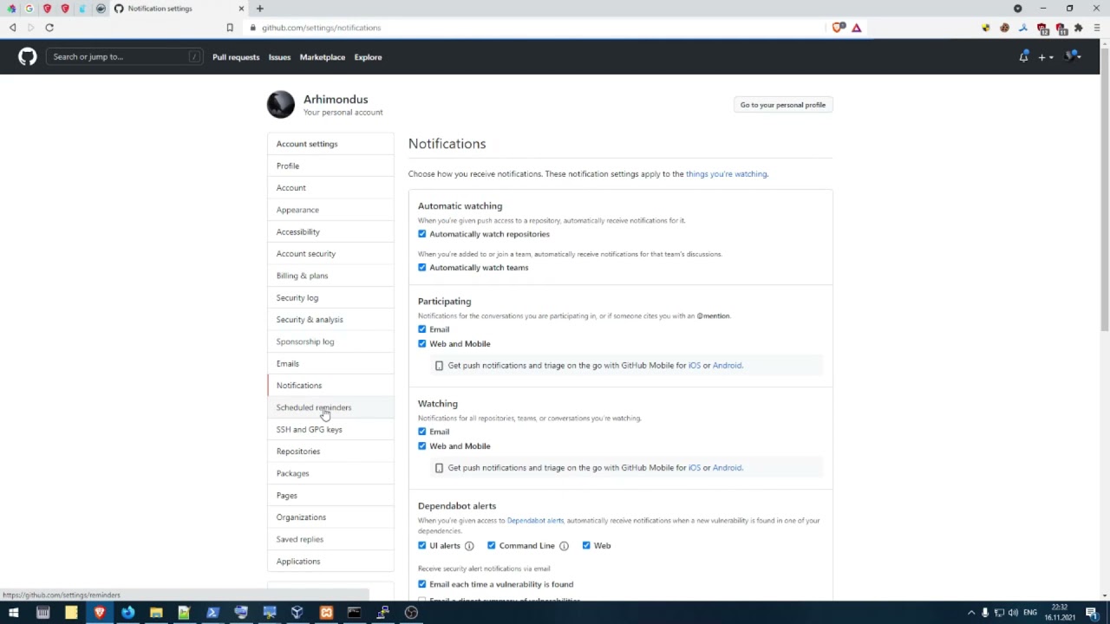This screenshot has width=1110, height=624.
Task: Uncheck Automatically watch repositories
Action: [x=422, y=234]
